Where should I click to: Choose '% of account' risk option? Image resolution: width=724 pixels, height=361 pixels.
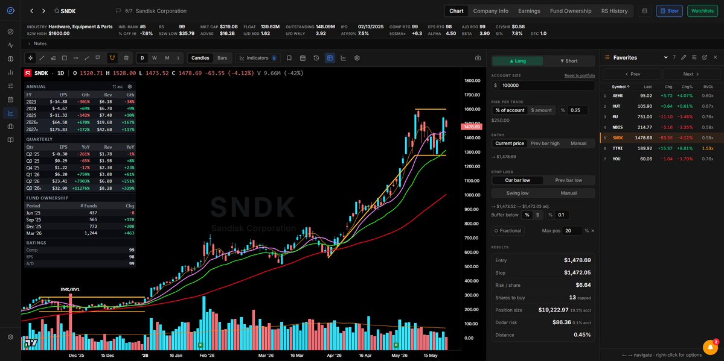click(510, 110)
